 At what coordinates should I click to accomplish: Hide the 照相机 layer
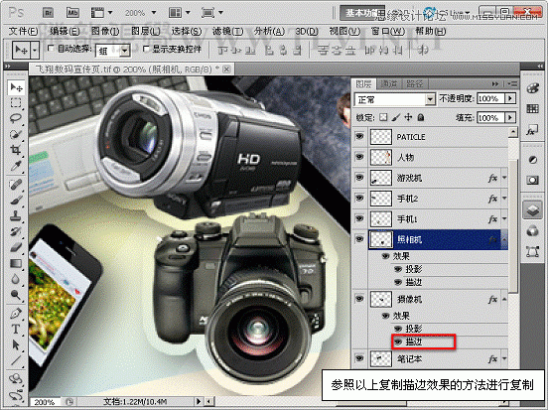(359, 239)
